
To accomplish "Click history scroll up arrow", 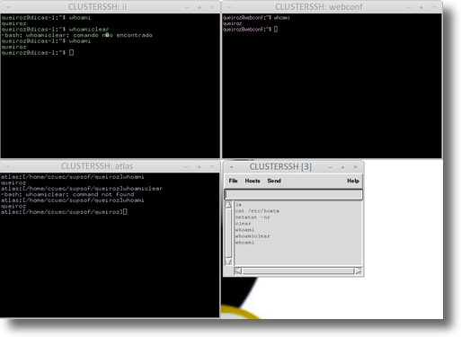I will point(229,205).
